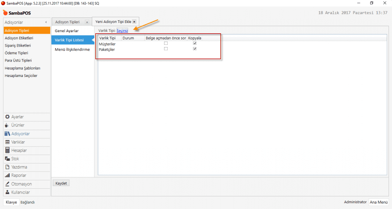Enable 'Belge açmadan önce sor' for Müşteriler
Viewport: 392px width, 209px height.
coord(166,44)
